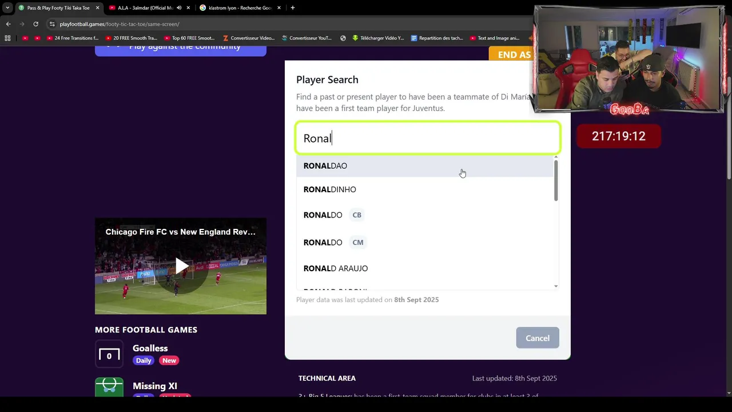This screenshot has height=412, width=732.
Task: Select RONALDINHO from the player suggestions
Action: [425, 189]
